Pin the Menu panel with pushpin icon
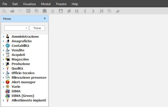 pyautogui.click(x=45, y=19)
